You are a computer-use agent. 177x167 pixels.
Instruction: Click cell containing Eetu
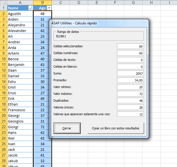coord(20,82)
